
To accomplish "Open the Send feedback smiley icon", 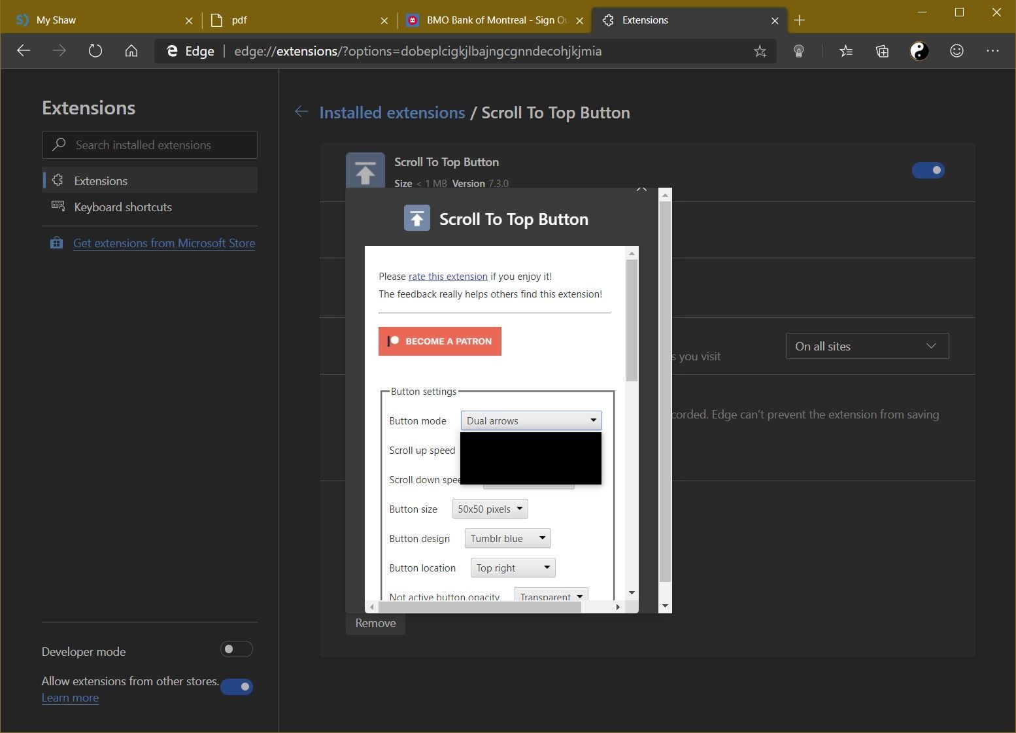I will click(x=956, y=50).
